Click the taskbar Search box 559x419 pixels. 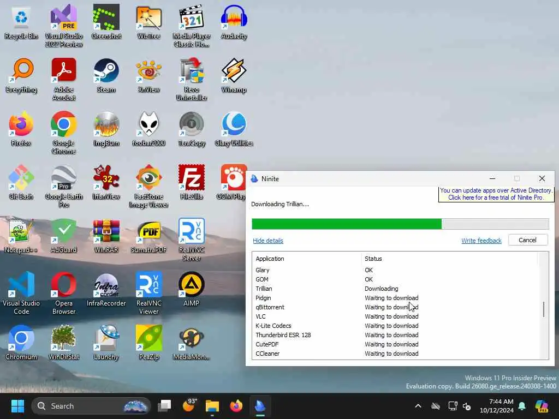click(x=91, y=406)
